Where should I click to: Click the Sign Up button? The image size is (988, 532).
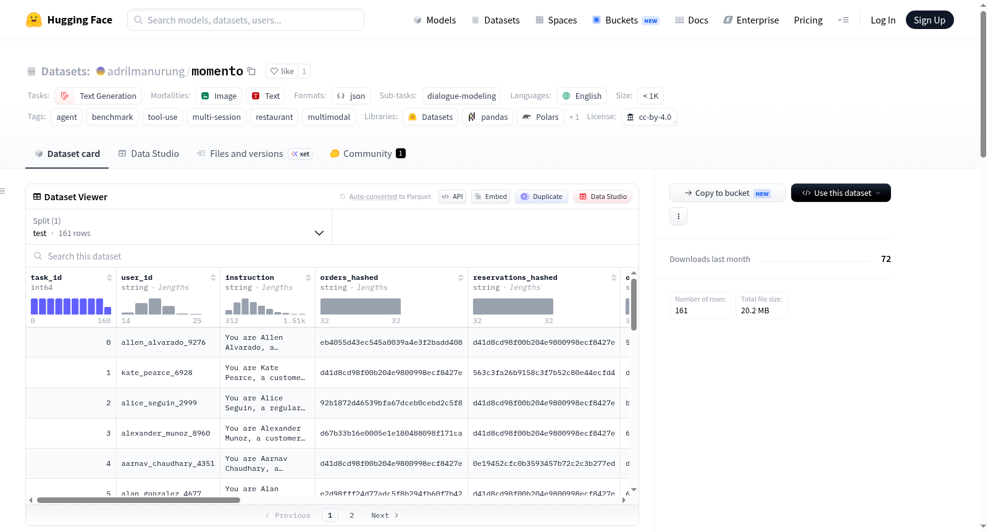tap(929, 20)
